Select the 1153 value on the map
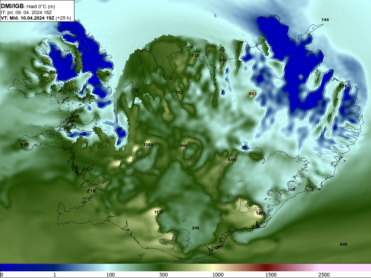The width and height of the screenshot is (371, 278). (x=159, y=212)
